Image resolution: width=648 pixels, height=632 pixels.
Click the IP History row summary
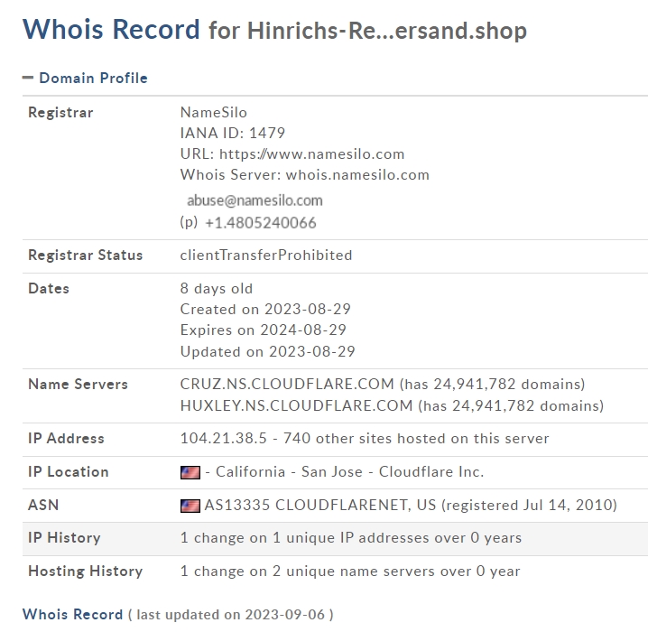pos(351,538)
